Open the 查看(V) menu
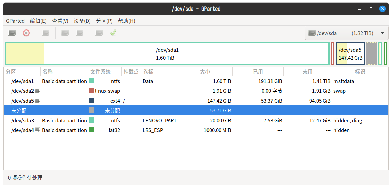Viewport: 392px width, 188px height. 60,21
